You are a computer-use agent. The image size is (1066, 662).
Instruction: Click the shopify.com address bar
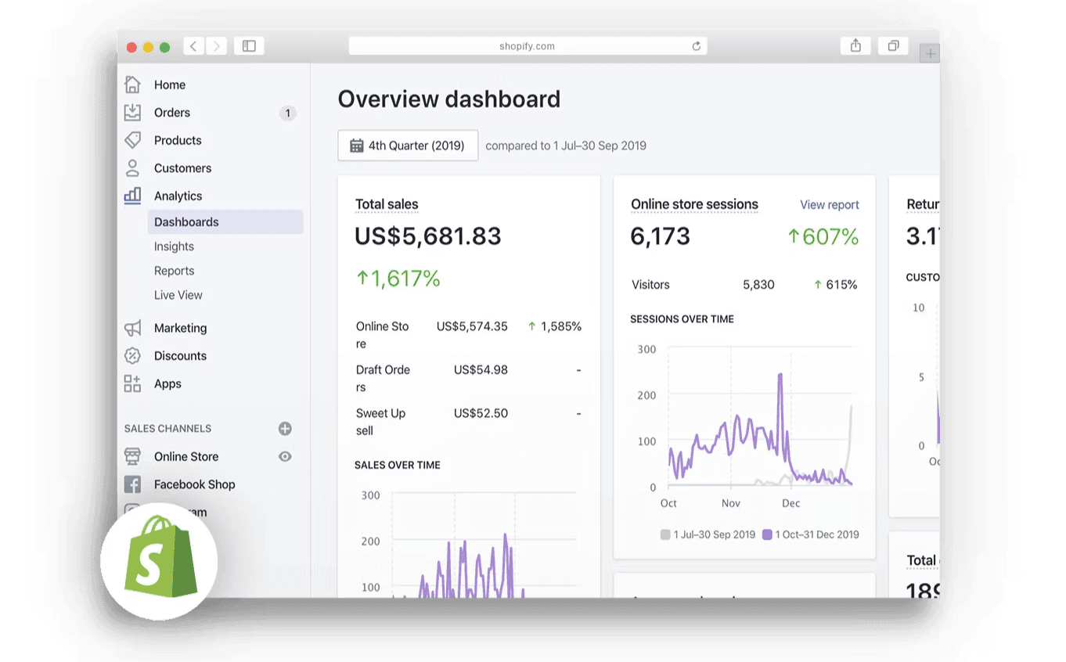(x=528, y=46)
